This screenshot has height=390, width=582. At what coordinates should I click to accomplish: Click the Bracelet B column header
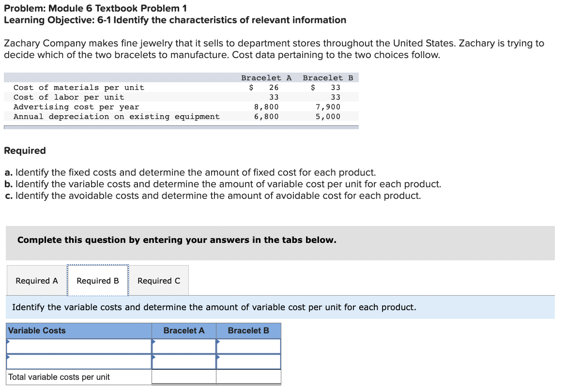pos(248,330)
